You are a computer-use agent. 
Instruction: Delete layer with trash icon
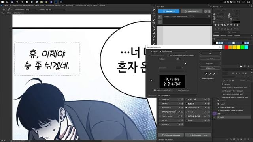point(248,139)
